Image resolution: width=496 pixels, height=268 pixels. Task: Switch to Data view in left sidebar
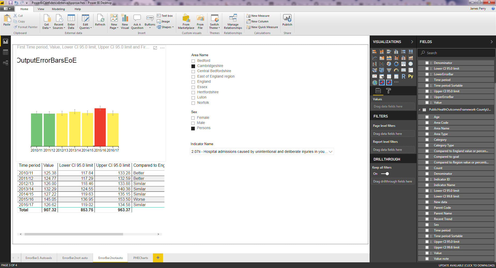(5, 52)
